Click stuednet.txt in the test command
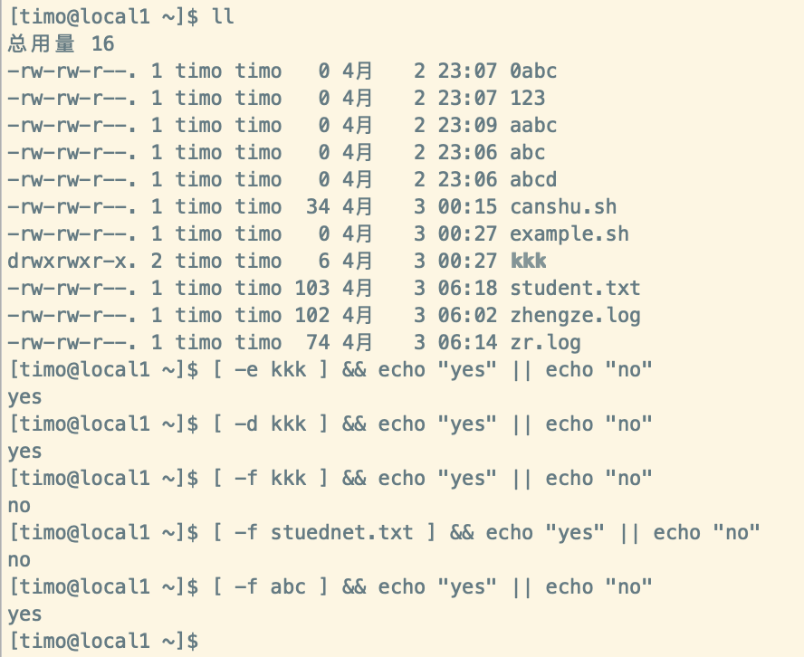 tap(342, 532)
